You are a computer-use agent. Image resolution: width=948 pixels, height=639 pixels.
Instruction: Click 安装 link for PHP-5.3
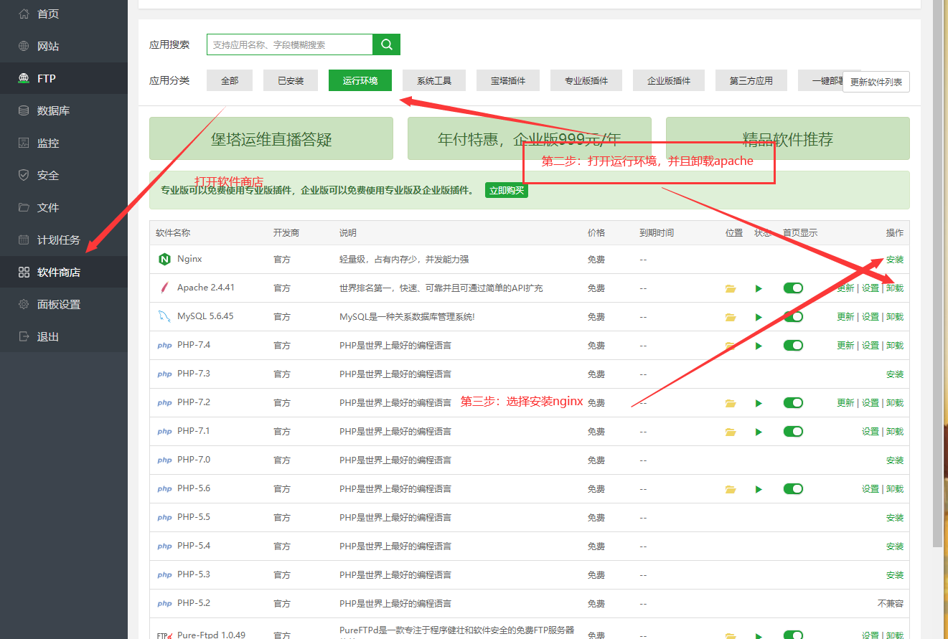coord(895,575)
